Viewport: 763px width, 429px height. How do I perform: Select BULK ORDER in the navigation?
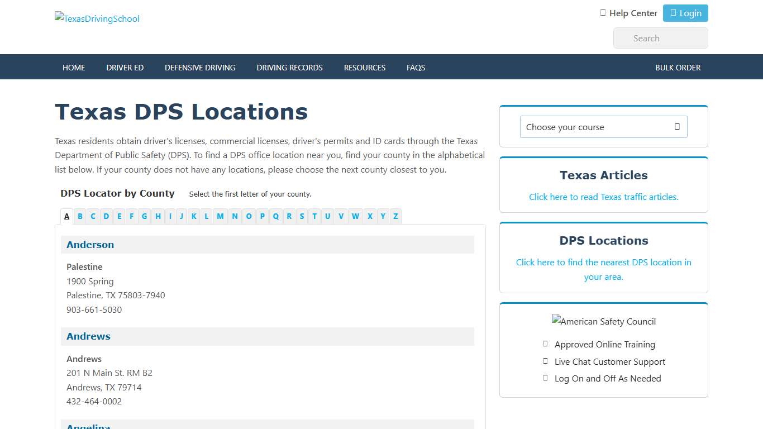coord(678,67)
